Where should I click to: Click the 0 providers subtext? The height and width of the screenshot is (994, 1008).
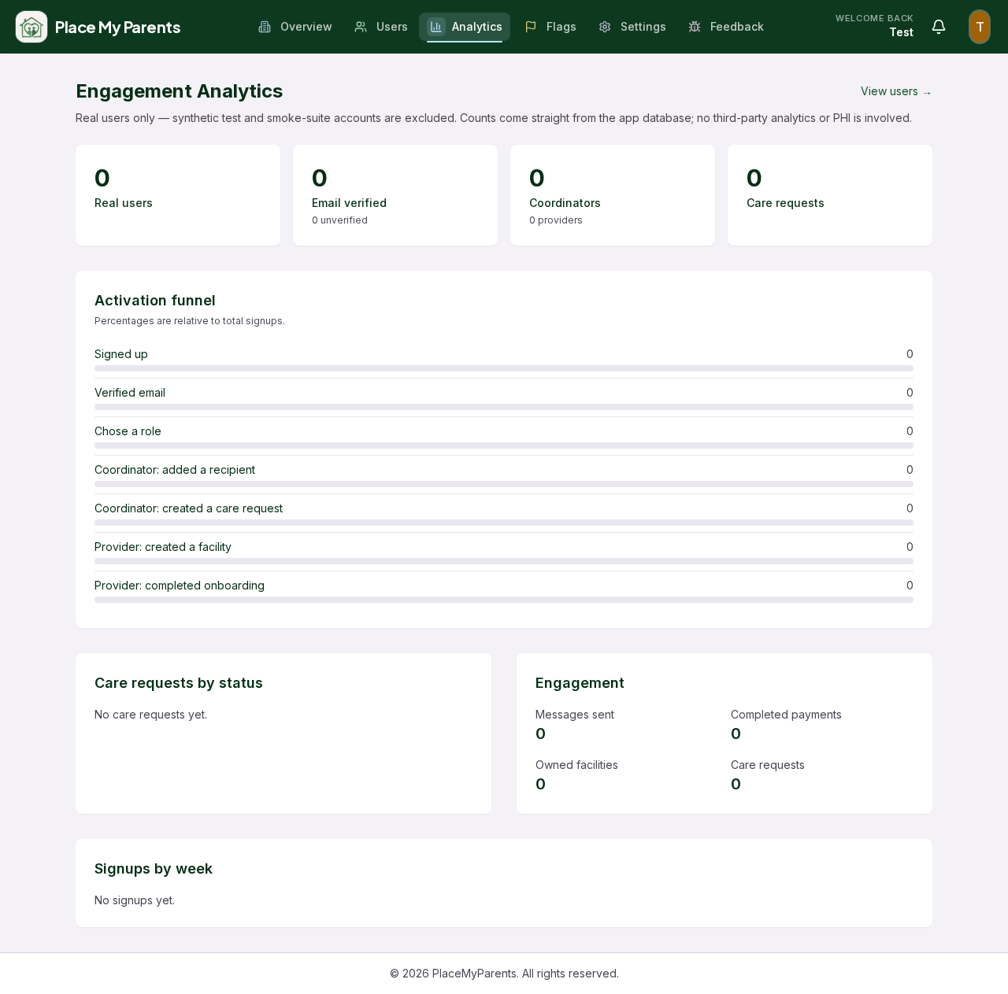(556, 220)
